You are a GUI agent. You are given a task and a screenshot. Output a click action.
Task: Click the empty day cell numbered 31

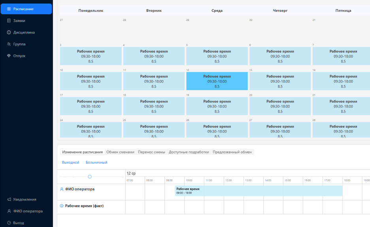[341, 31]
